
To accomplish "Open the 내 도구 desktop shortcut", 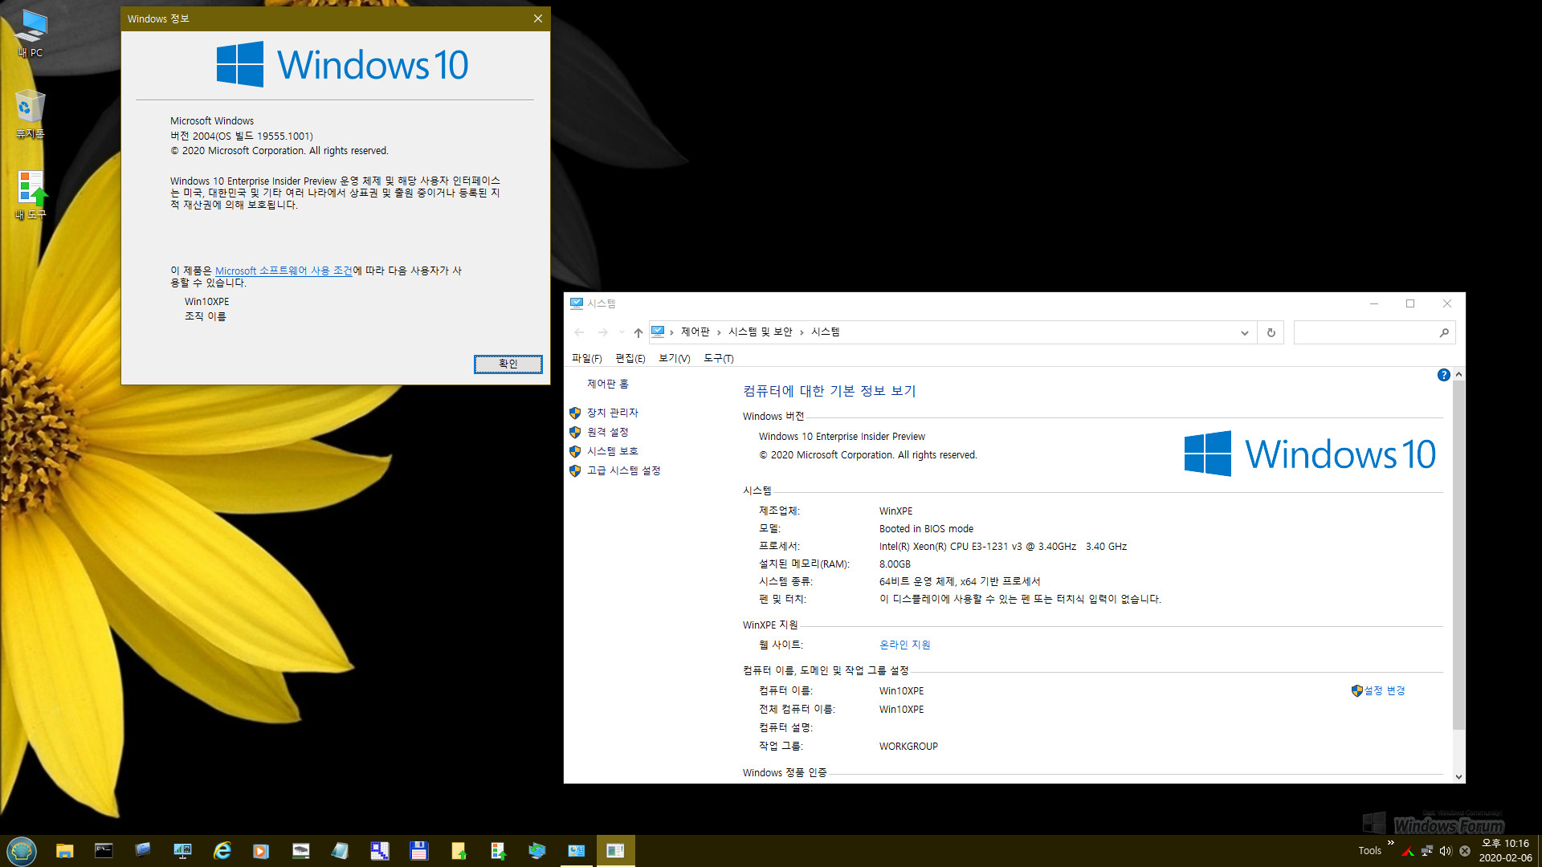I will 31,195.
